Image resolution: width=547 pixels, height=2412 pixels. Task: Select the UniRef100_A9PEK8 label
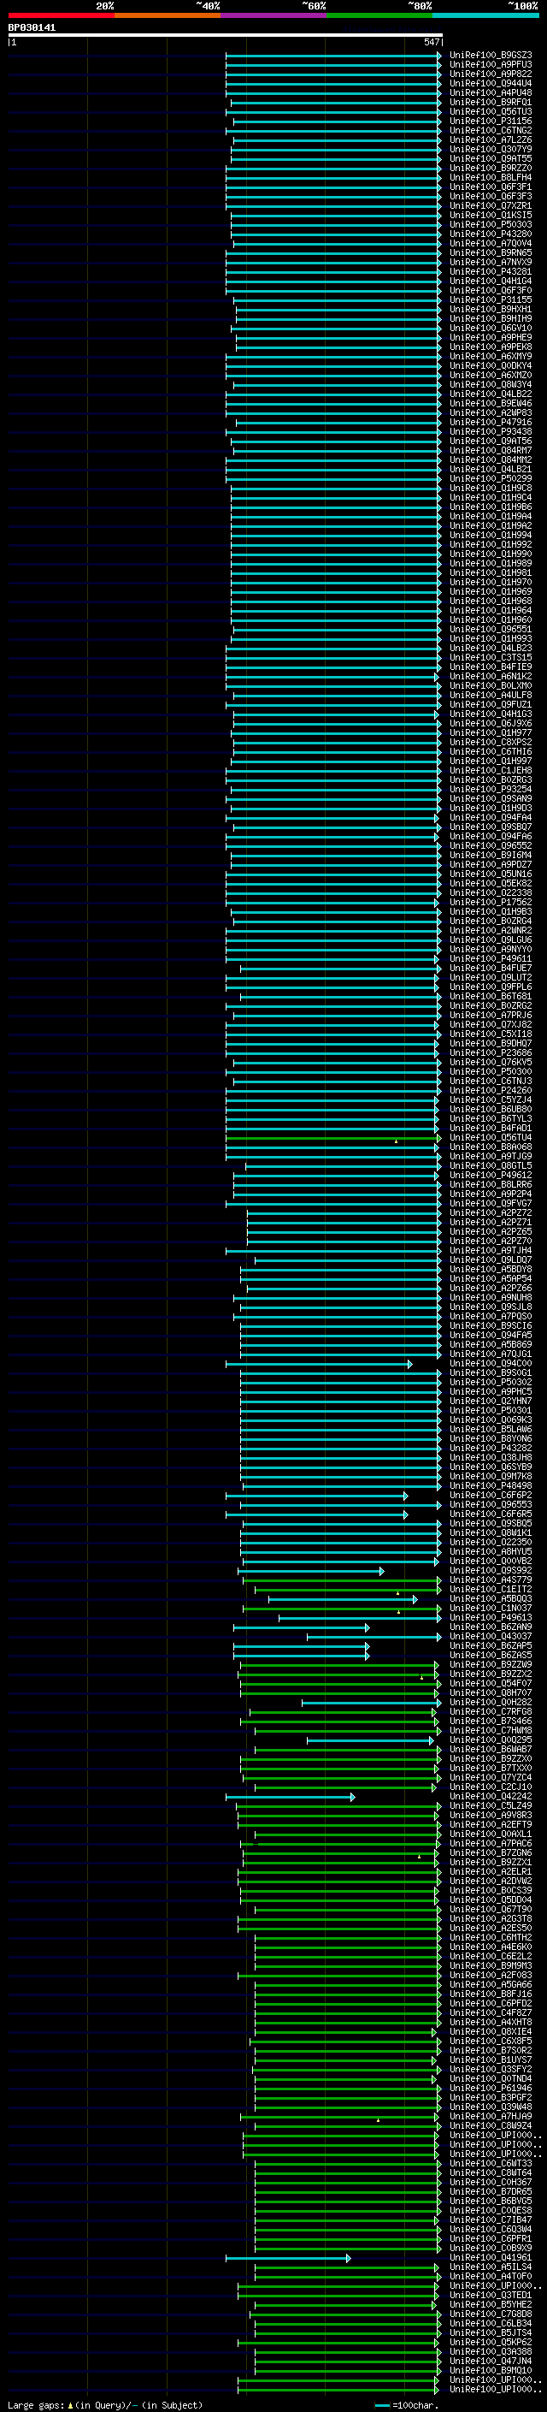[x=491, y=347]
